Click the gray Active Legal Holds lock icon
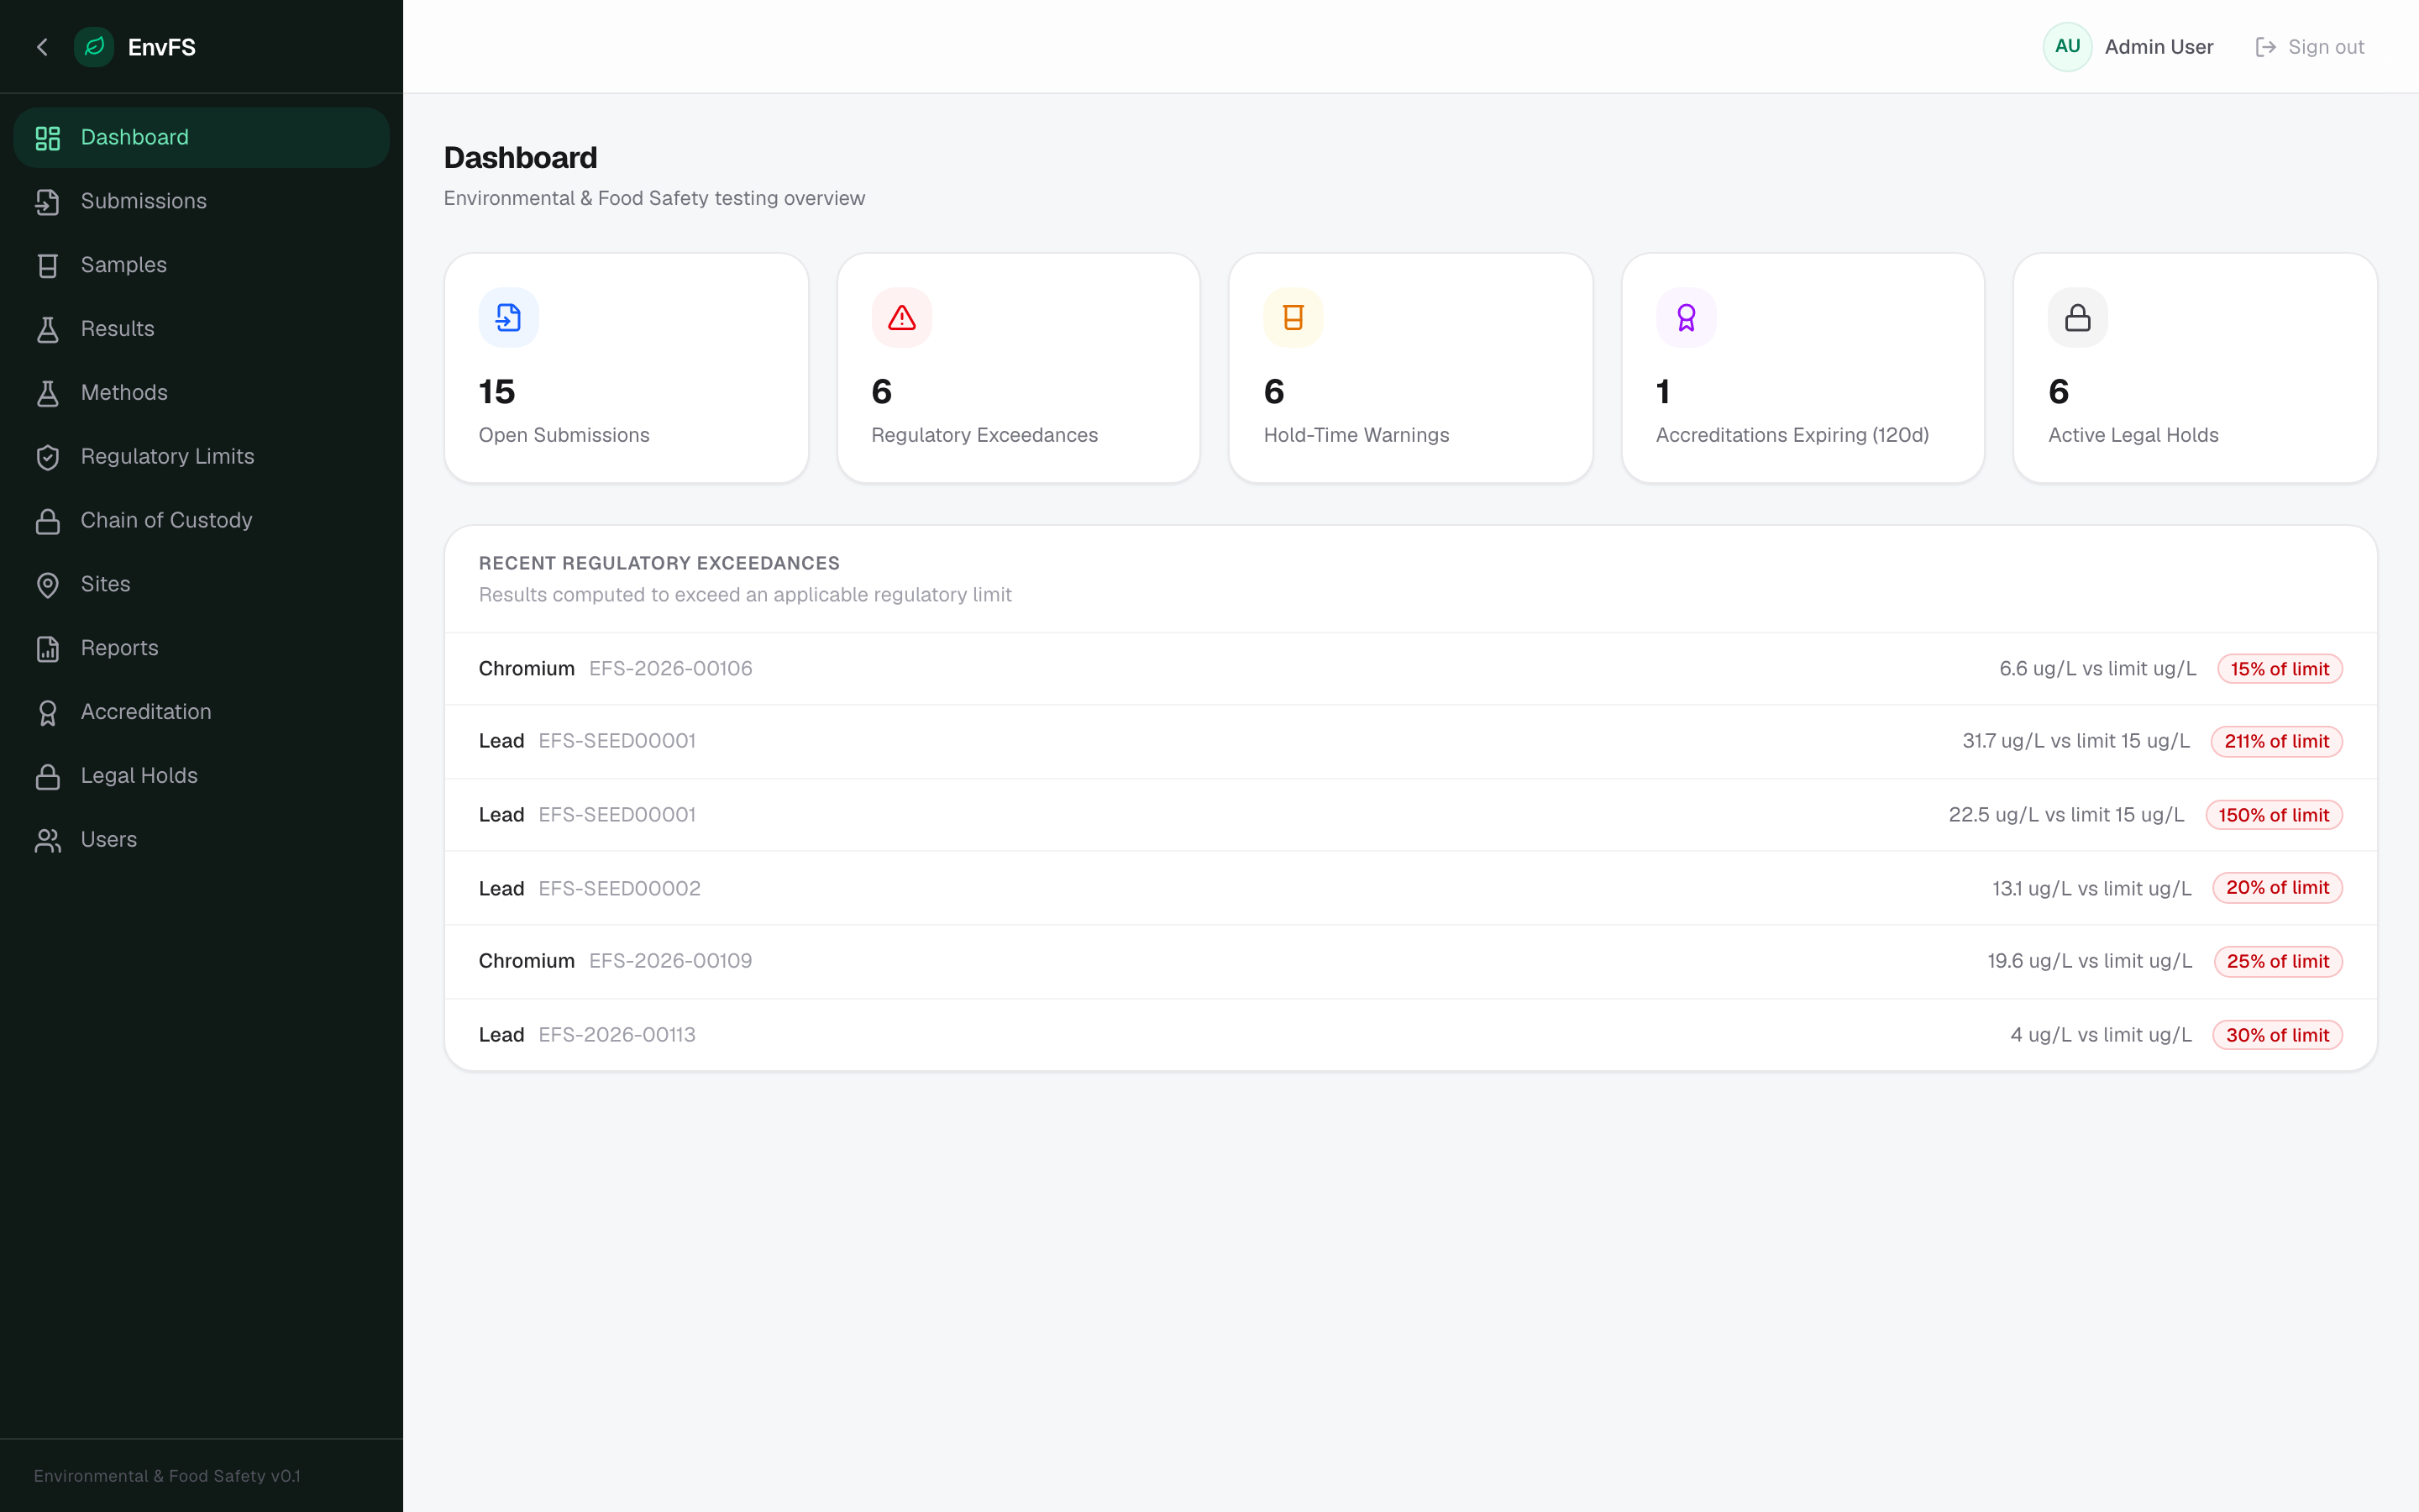Screen dimensions: 2419x1512 coord(2078,318)
